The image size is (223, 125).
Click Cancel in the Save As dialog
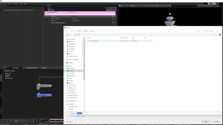point(216,122)
